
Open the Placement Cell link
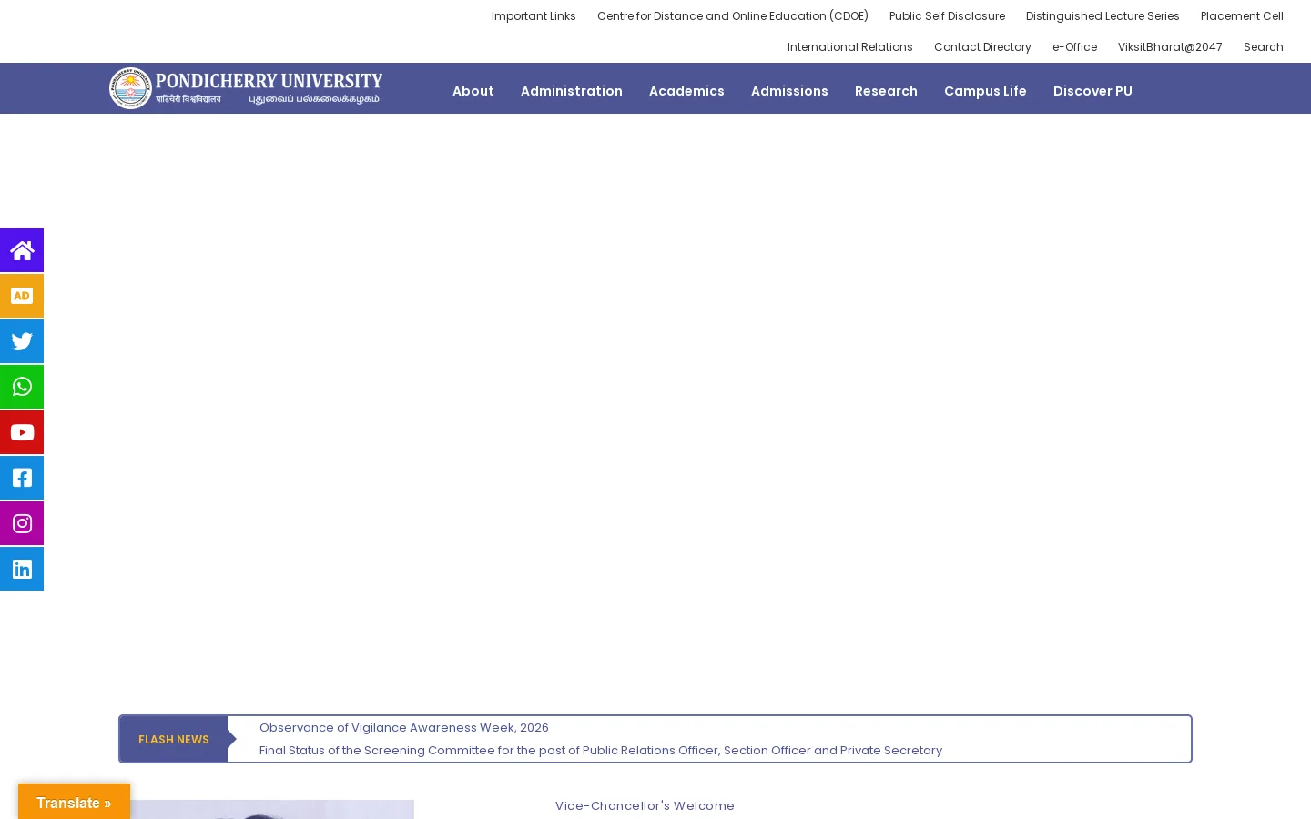(1242, 15)
